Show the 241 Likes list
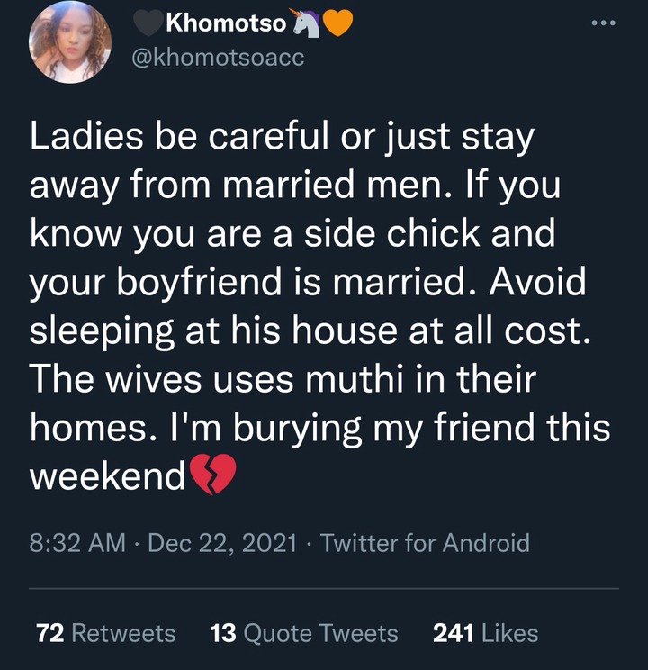Image resolution: width=648 pixels, height=670 pixels. (x=485, y=633)
